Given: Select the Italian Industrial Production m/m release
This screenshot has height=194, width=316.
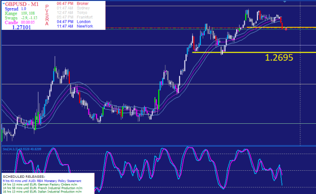Looking at the screenshot, I should coord(42,191).
